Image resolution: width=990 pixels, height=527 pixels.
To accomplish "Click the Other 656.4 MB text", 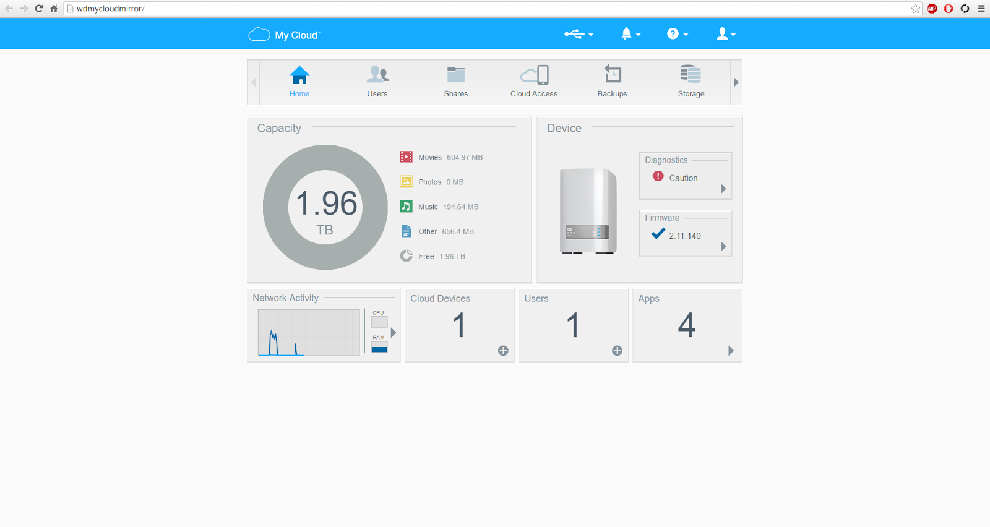I will pyautogui.click(x=446, y=232).
